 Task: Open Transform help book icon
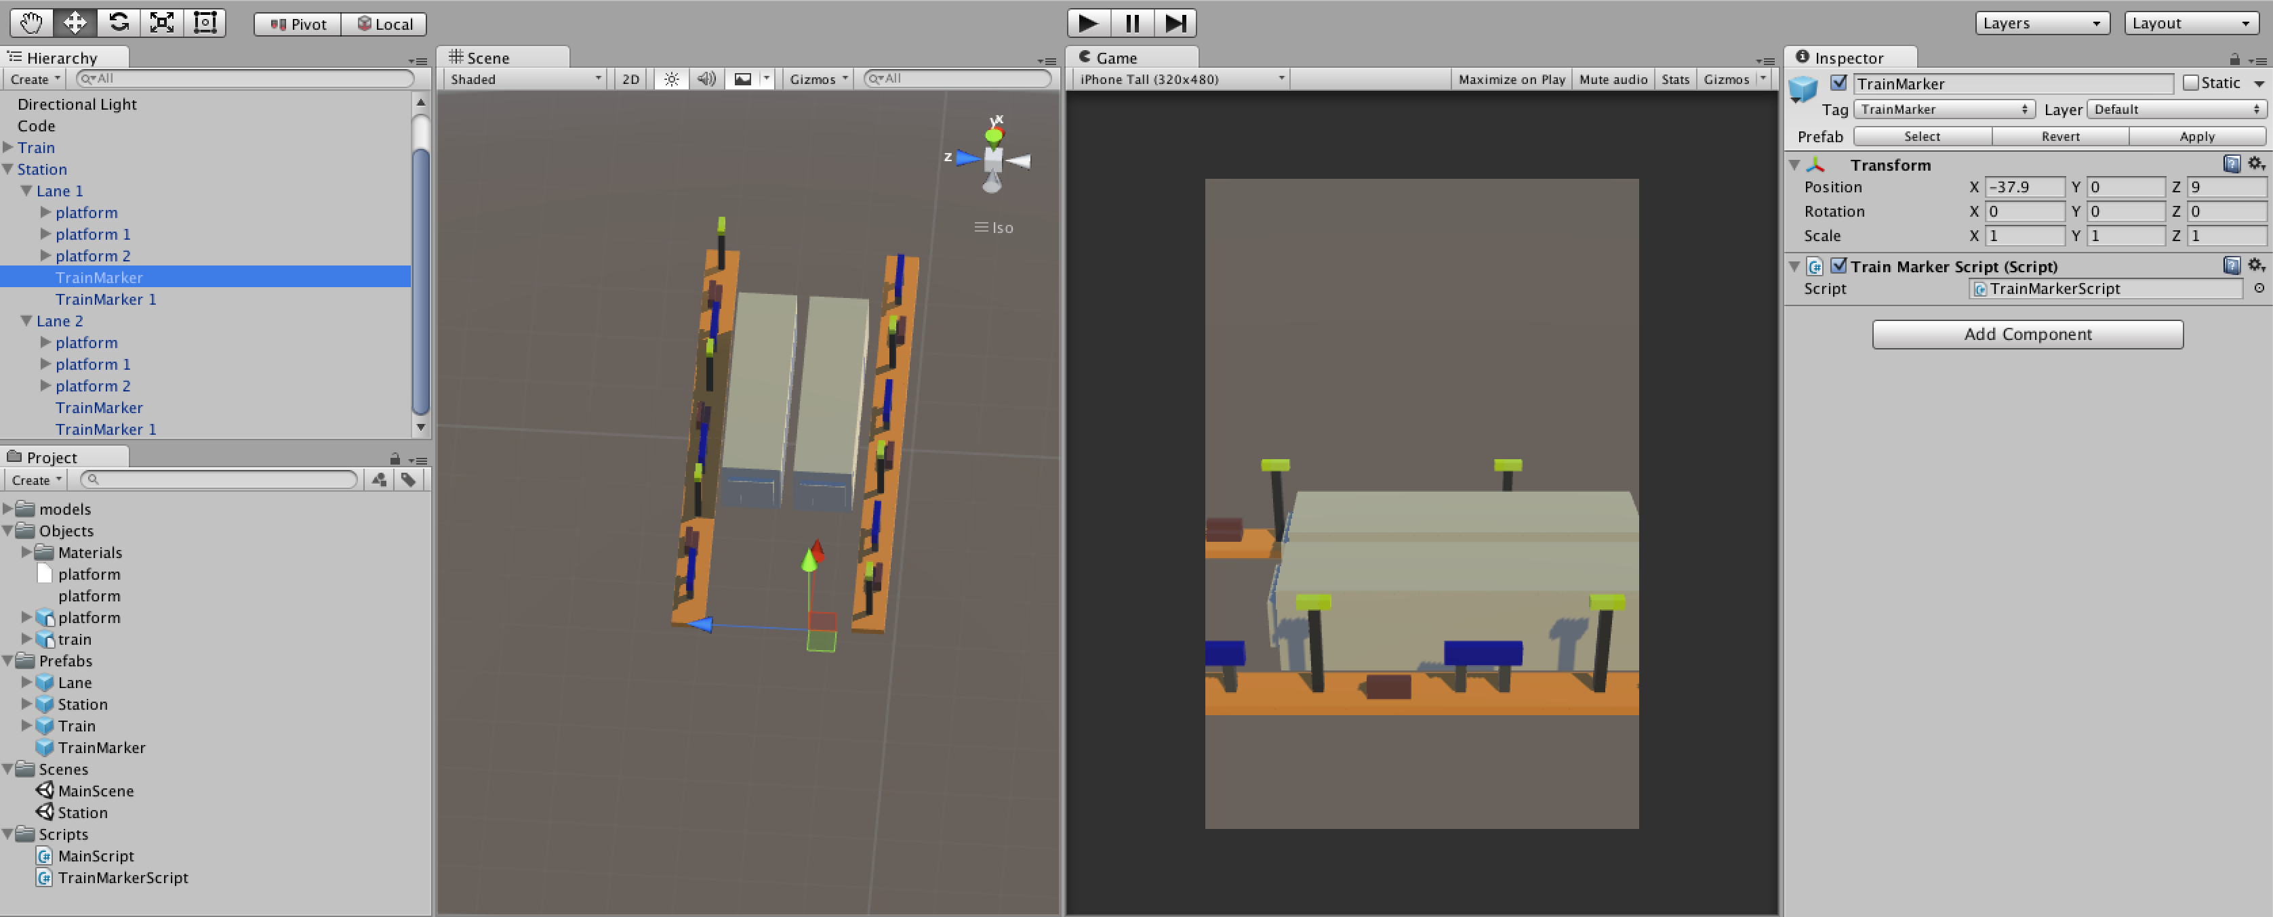coord(2232,164)
